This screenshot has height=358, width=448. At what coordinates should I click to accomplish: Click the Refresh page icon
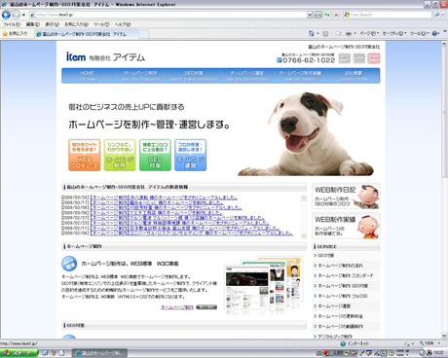point(327,15)
